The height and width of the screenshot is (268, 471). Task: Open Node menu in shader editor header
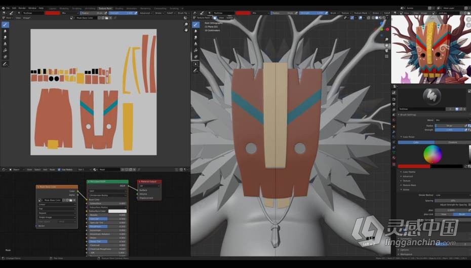[x=52, y=169]
